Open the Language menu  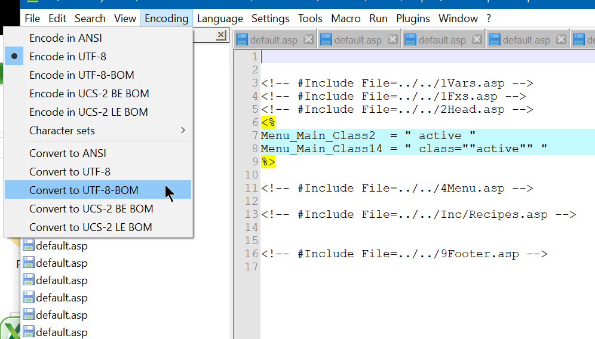(220, 19)
